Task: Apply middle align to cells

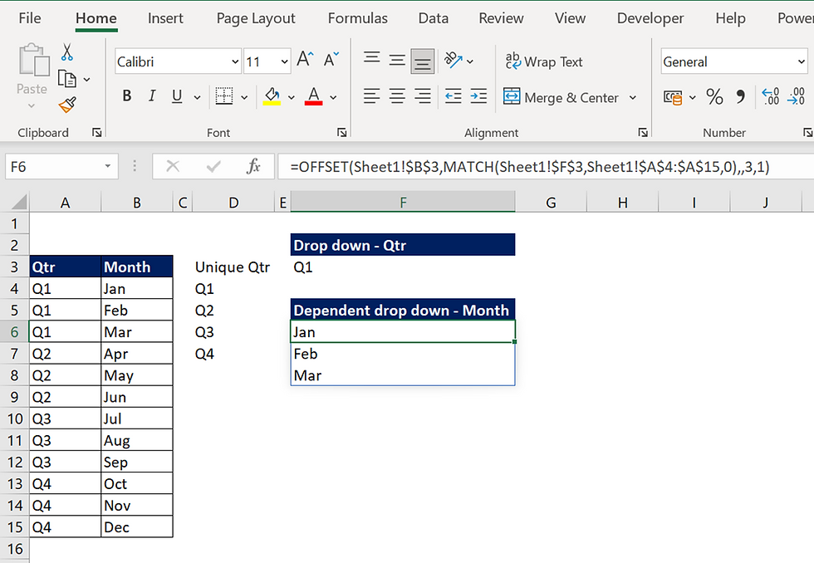Action: click(397, 60)
